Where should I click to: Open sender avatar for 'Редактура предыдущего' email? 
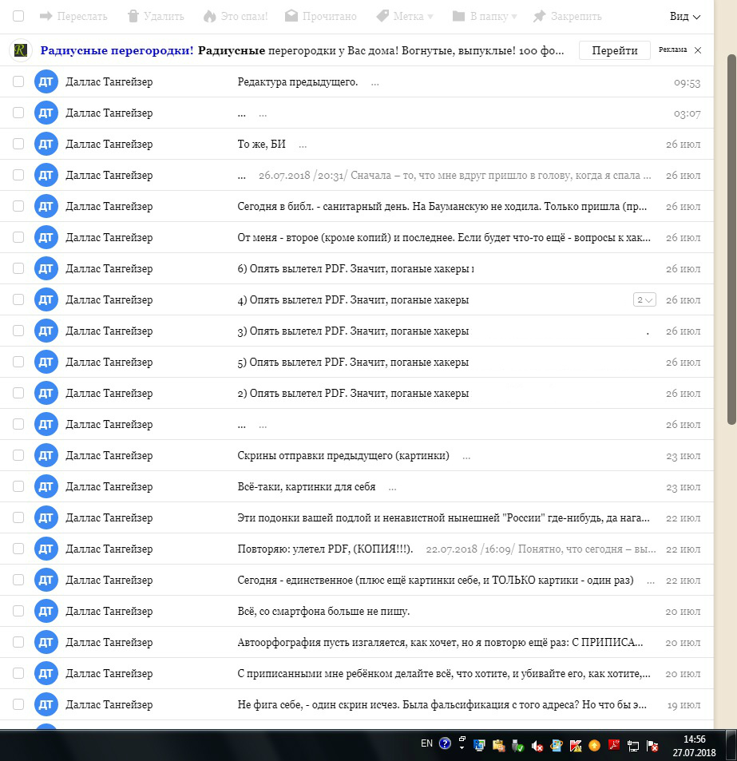46,82
